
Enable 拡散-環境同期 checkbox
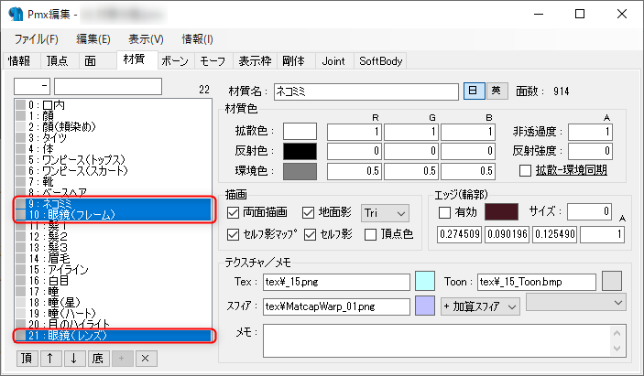coord(525,170)
